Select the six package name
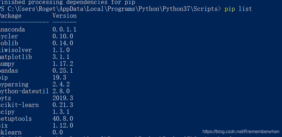The width and height of the screenshot is (282, 137). [x=4, y=125]
